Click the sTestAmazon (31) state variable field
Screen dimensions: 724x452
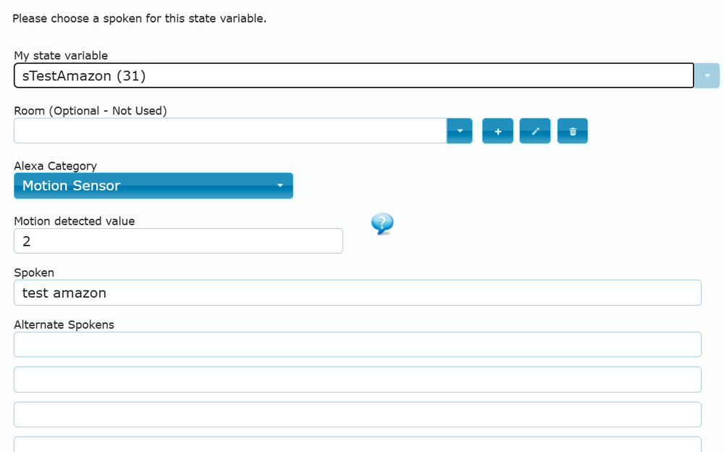tap(353, 76)
